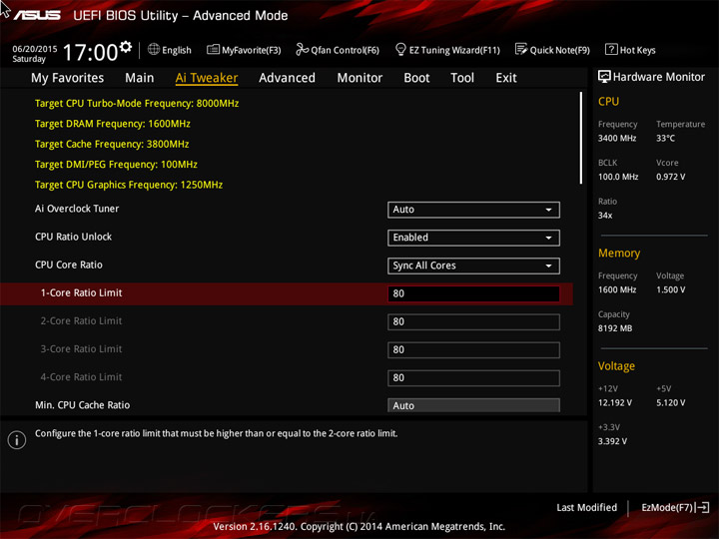The image size is (719, 539).
Task: Click Target DRAM Frequency: 1600MHz text
Action: (112, 124)
